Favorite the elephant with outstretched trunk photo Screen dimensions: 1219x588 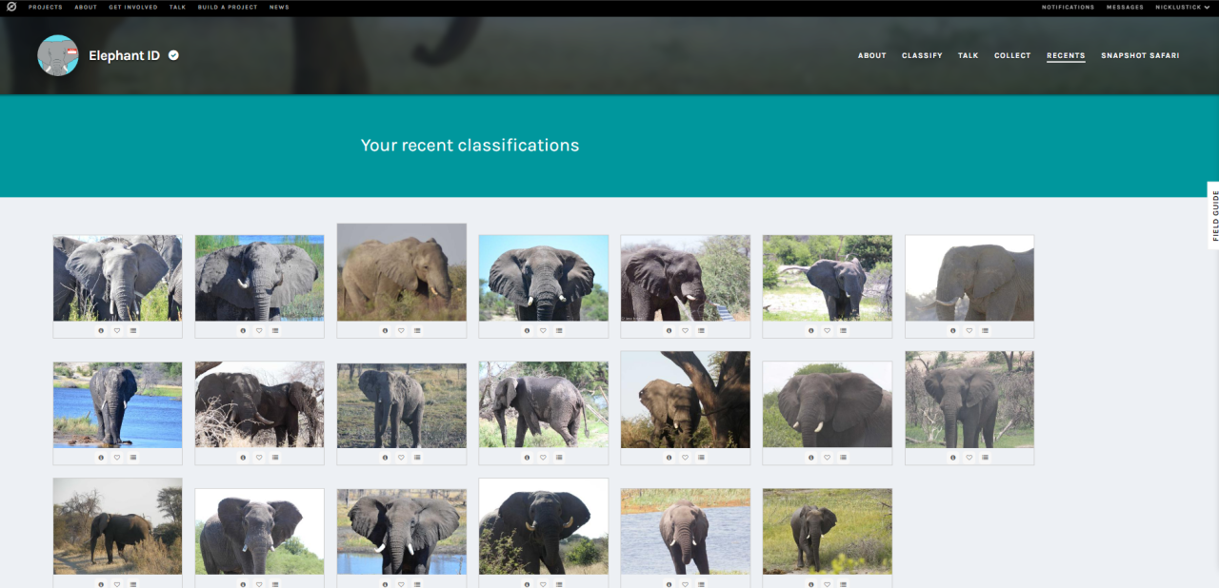click(827, 330)
